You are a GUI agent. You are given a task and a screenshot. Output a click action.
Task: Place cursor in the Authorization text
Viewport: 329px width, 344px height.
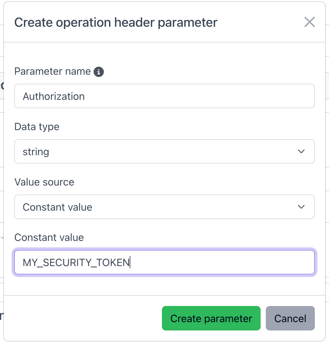[54, 96]
